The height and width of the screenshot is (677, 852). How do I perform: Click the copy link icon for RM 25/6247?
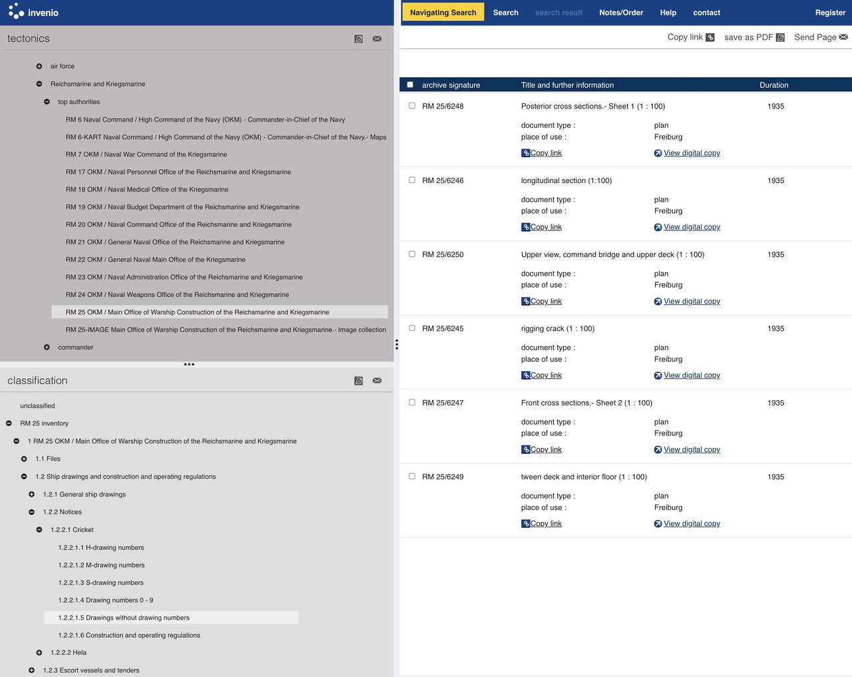pyautogui.click(x=526, y=449)
